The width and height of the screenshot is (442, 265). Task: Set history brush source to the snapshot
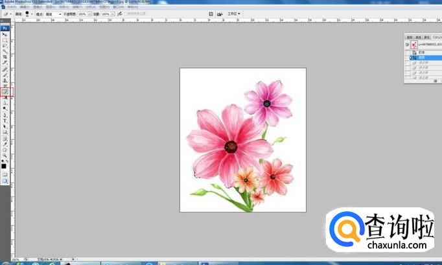pyautogui.click(x=408, y=45)
